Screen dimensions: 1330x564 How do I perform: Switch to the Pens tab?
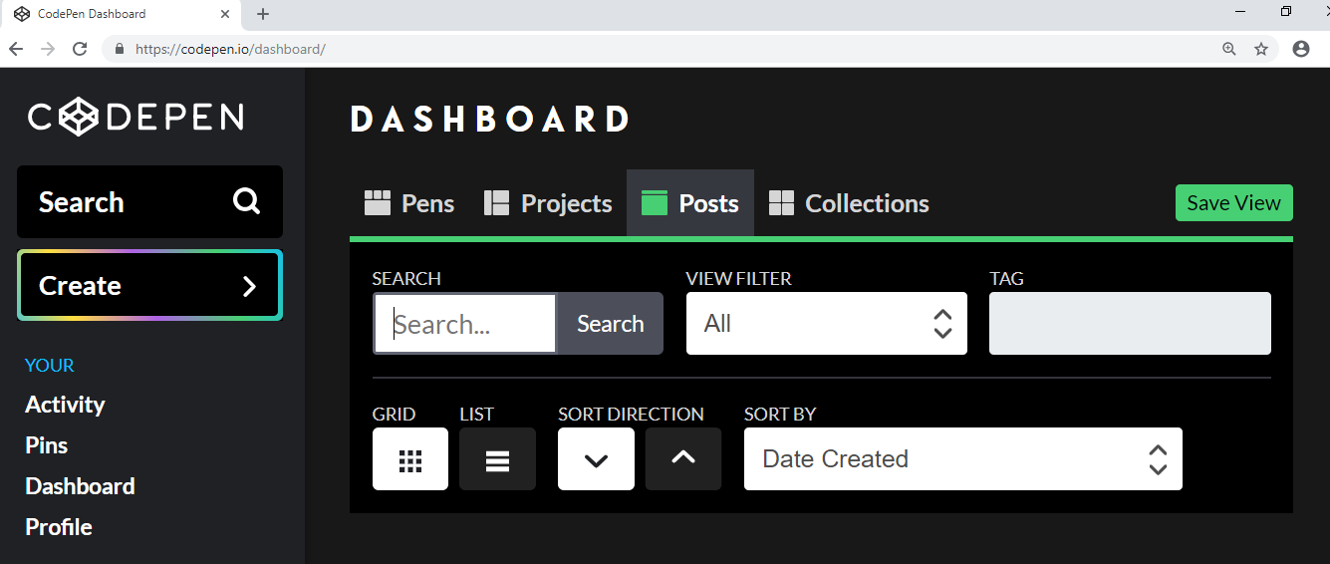[x=409, y=203]
